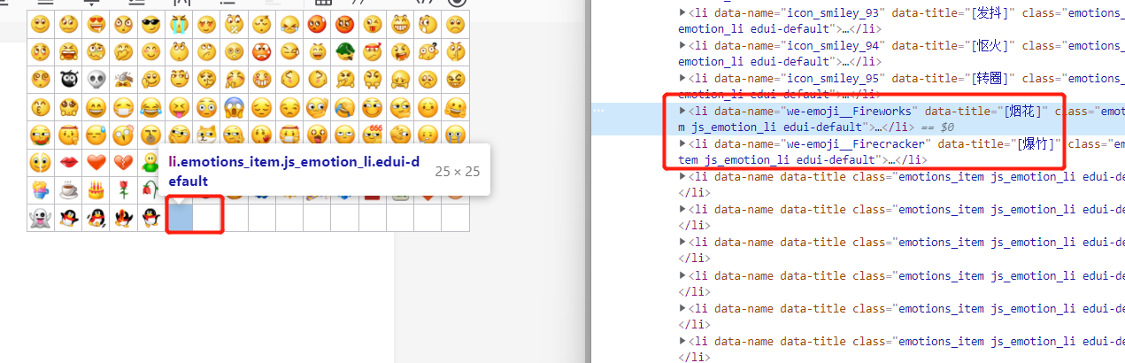This screenshot has width=1125, height=363.
Task: Expand the we-emoji__Firecracker li node
Action: pyautogui.click(x=682, y=143)
